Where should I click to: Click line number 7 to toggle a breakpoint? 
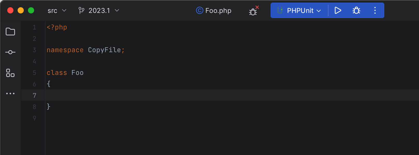[34, 95]
